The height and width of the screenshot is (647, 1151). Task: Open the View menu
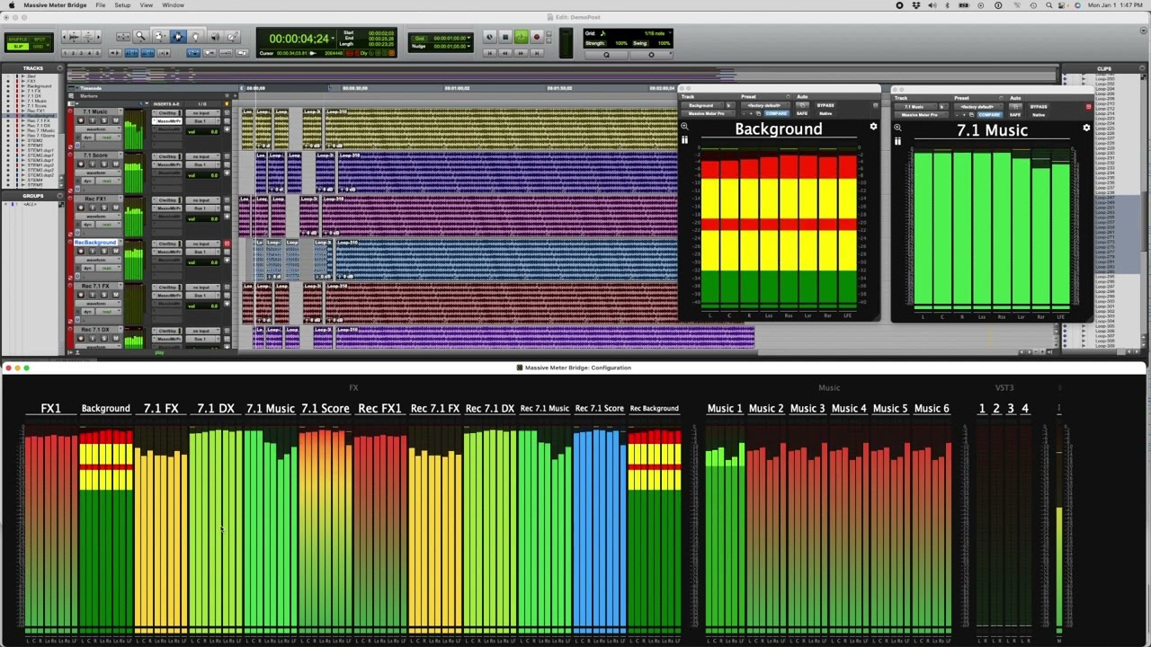pyautogui.click(x=146, y=5)
